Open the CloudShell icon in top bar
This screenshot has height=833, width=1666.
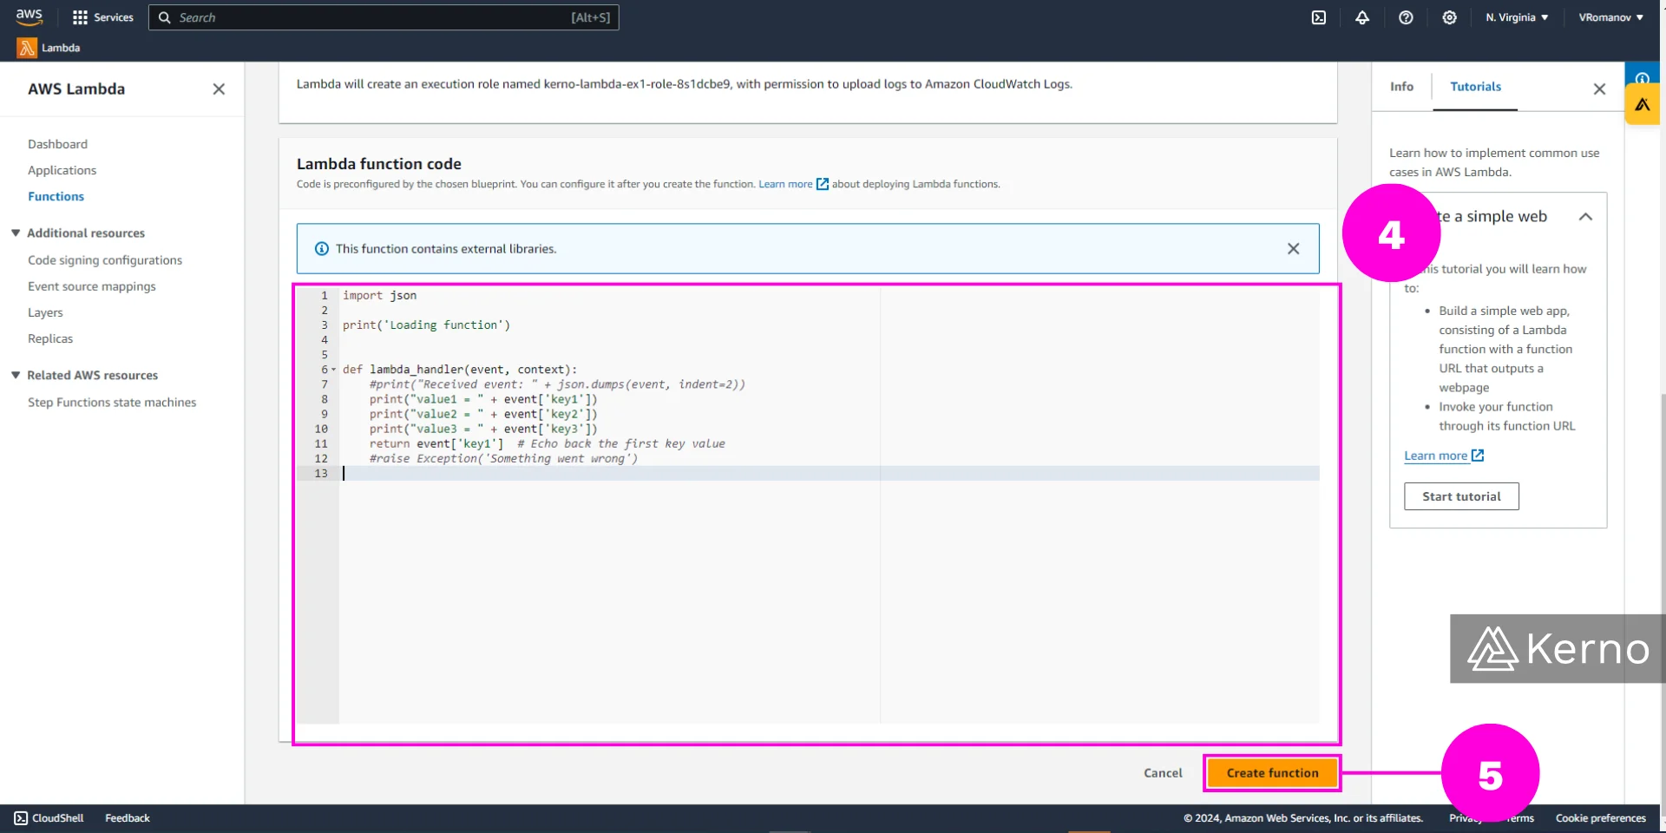pyautogui.click(x=1319, y=17)
